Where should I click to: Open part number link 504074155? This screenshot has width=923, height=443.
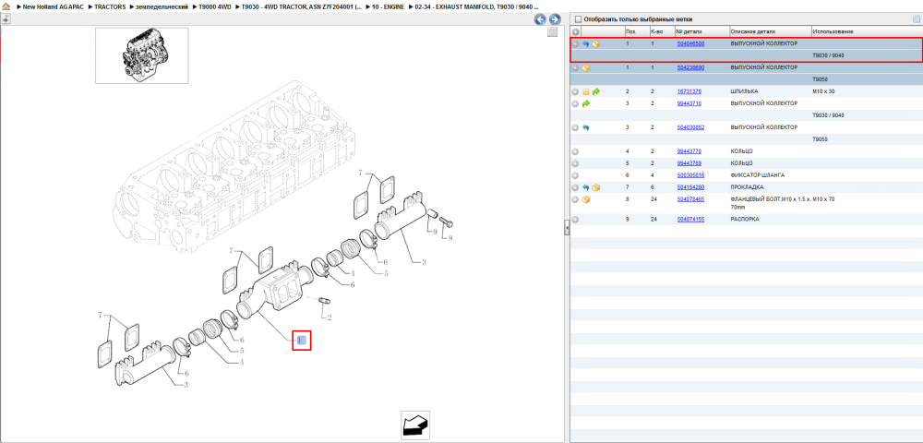click(690, 219)
